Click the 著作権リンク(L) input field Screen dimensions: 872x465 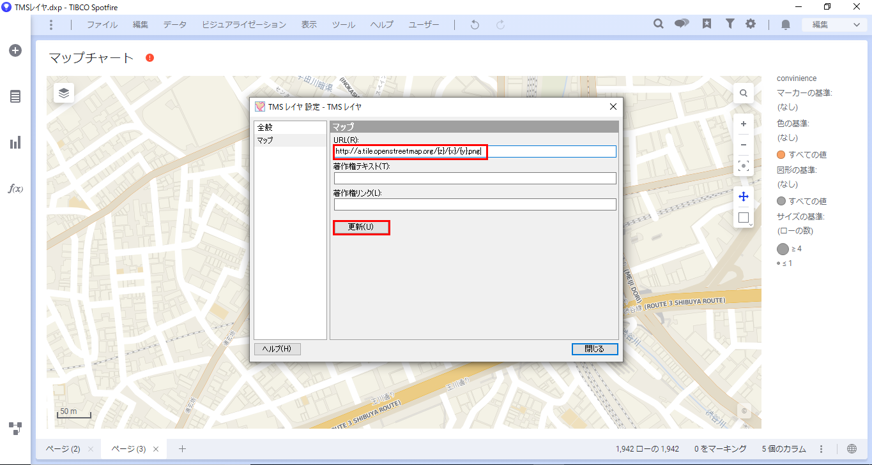[x=475, y=204]
